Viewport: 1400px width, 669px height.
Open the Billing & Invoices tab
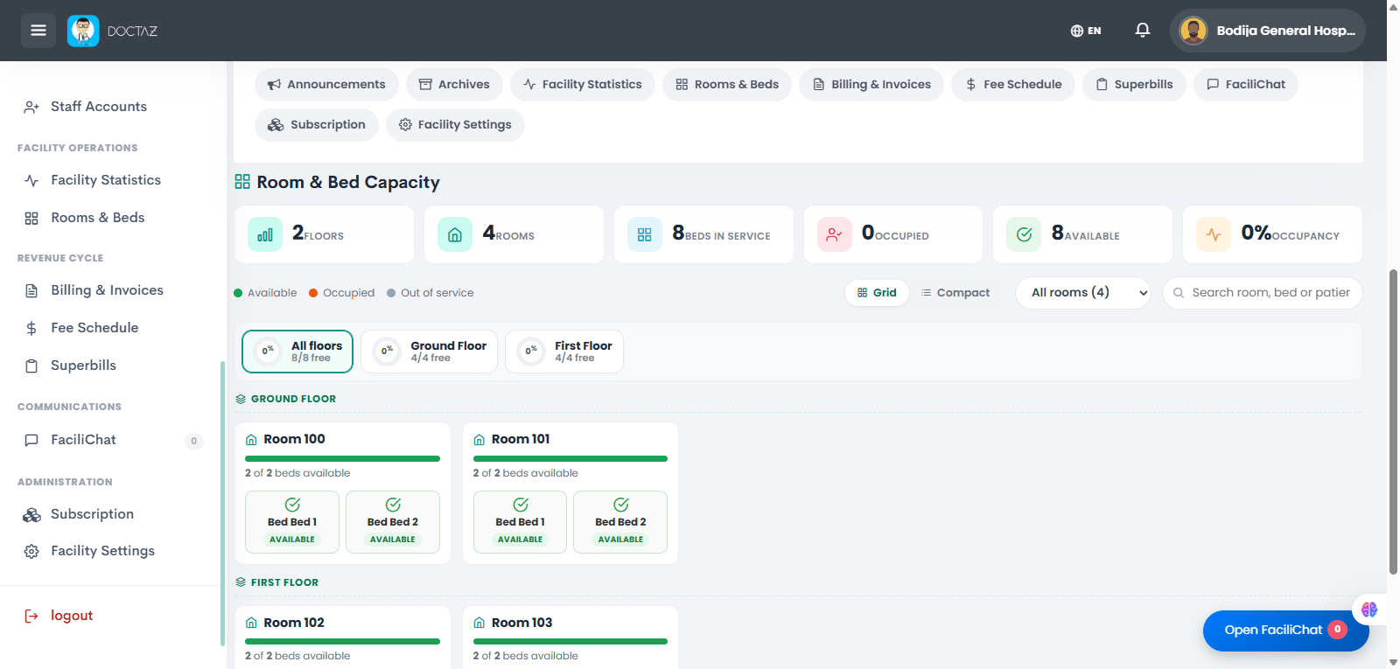point(871,85)
